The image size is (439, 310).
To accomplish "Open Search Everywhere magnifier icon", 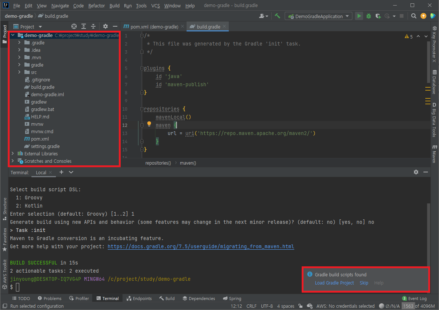I will (x=413, y=16).
